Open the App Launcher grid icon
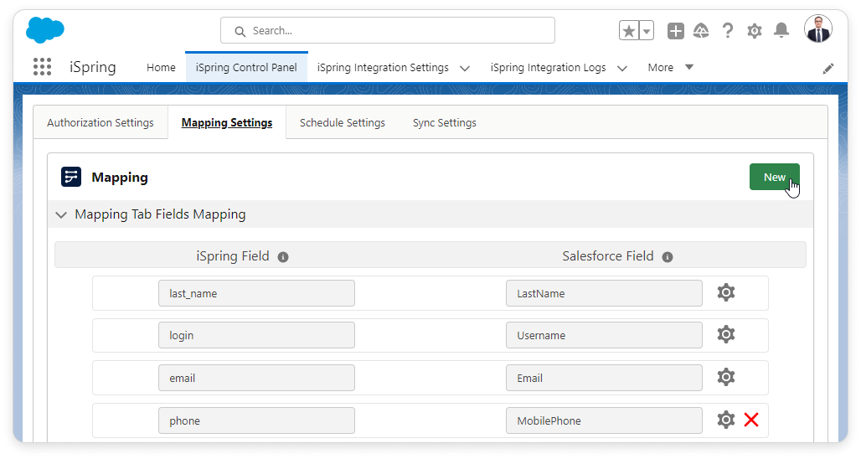The image size is (861, 459). coord(42,67)
